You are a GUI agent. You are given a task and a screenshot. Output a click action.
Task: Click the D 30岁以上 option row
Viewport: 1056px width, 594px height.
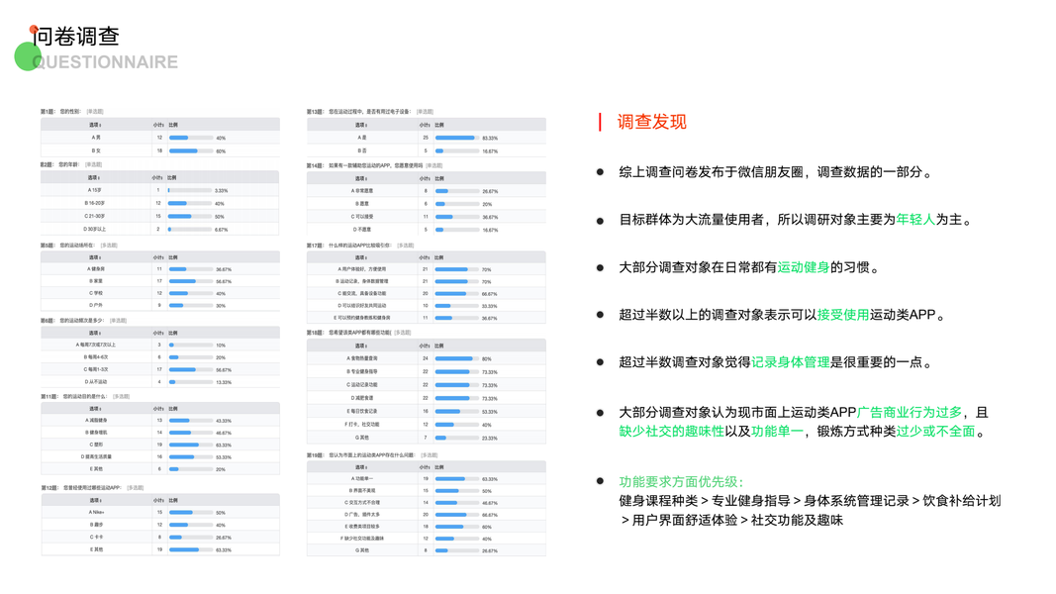[160, 230]
